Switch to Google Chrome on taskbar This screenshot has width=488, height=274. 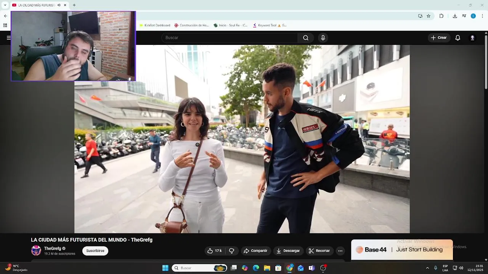tap(289, 268)
